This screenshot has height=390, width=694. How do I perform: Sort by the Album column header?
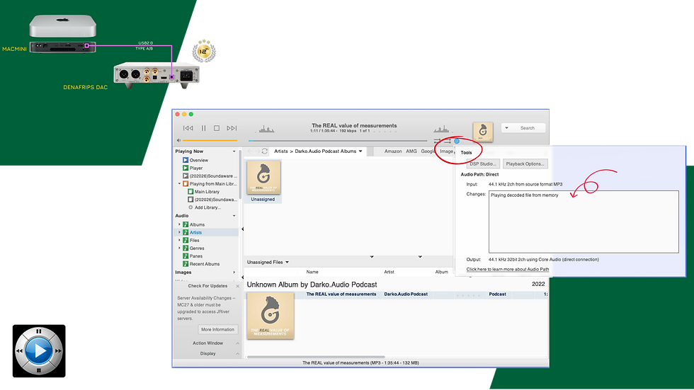pyautogui.click(x=442, y=273)
